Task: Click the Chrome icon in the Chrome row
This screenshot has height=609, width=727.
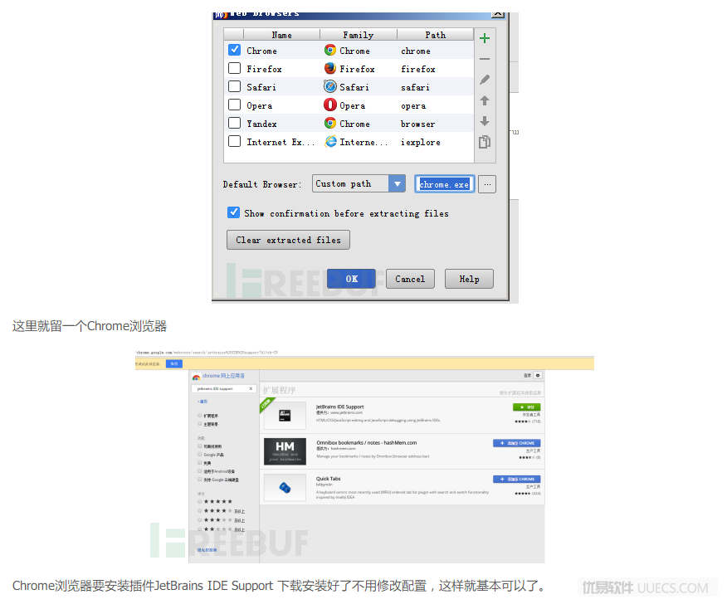Action: pyautogui.click(x=330, y=50)
